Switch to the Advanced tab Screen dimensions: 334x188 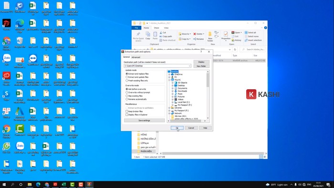[x=136, y=57]
